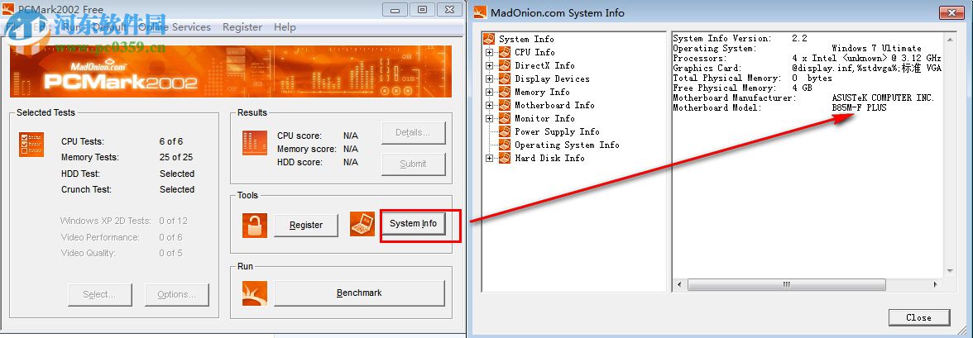Open the Help menu
This screenshot has height=338, width=973.
point(285,27)
